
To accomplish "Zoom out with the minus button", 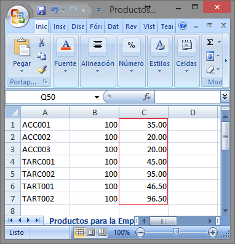I will [x=140, y=232].
